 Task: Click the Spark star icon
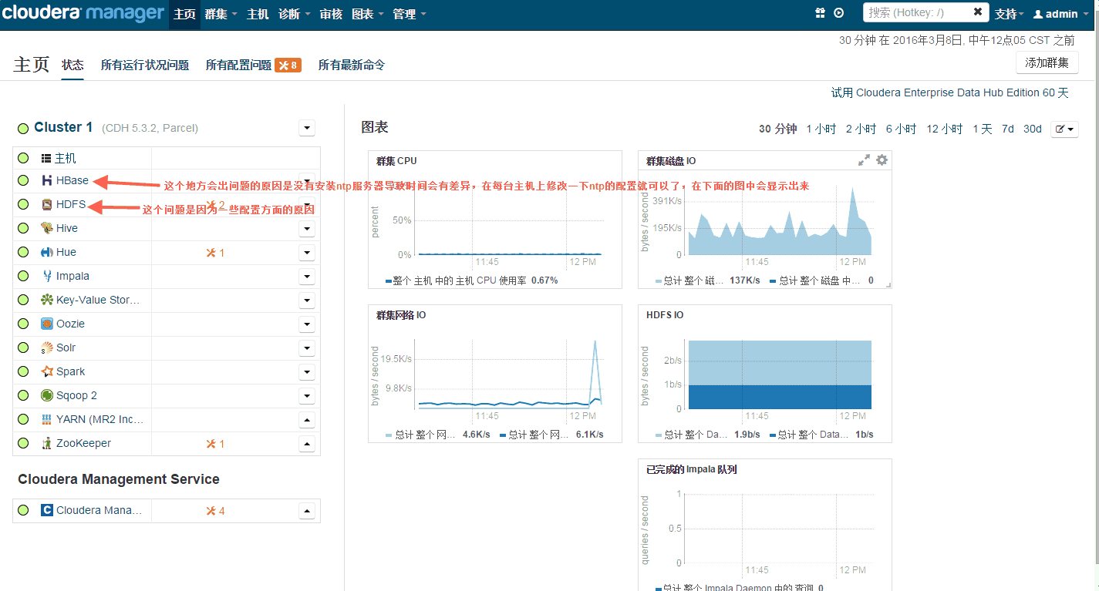pyautogui.click(x=47, y=371)
